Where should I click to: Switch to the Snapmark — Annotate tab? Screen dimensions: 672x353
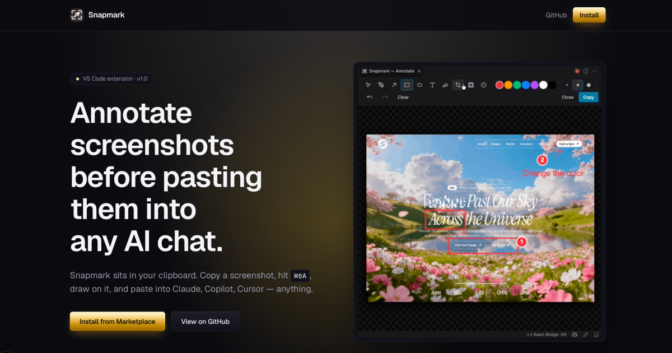coord(390,71)
